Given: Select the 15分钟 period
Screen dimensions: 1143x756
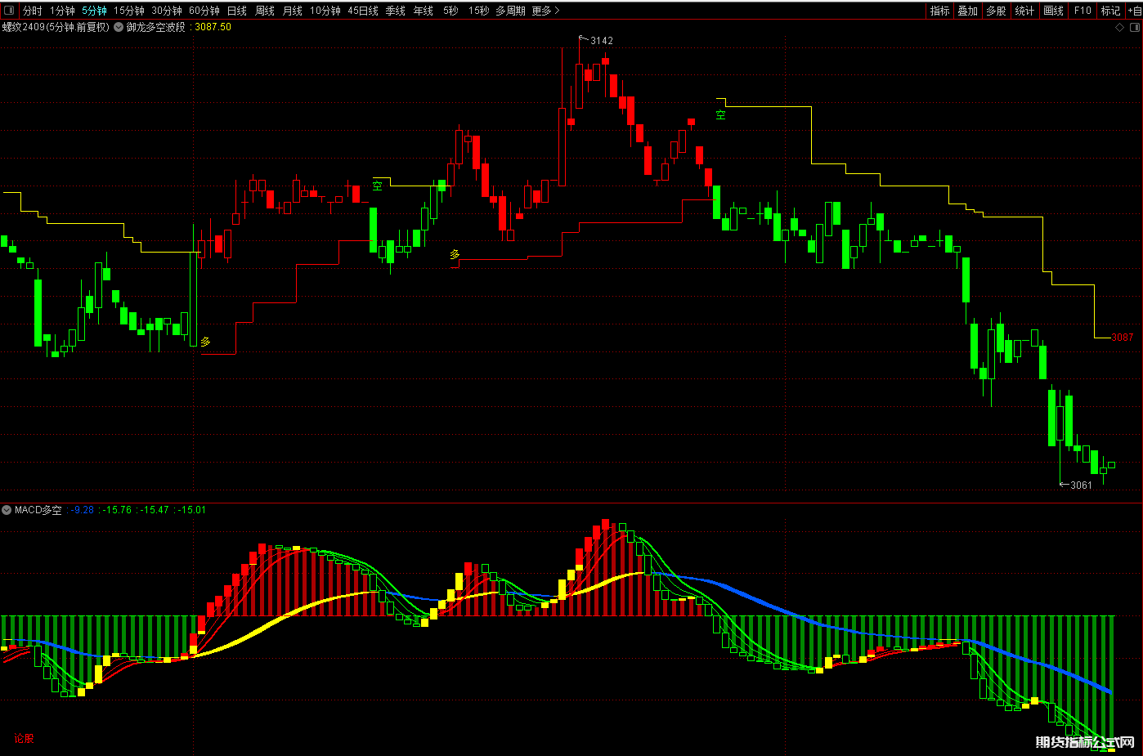Looking at the screenshot, I should point(128,11).
